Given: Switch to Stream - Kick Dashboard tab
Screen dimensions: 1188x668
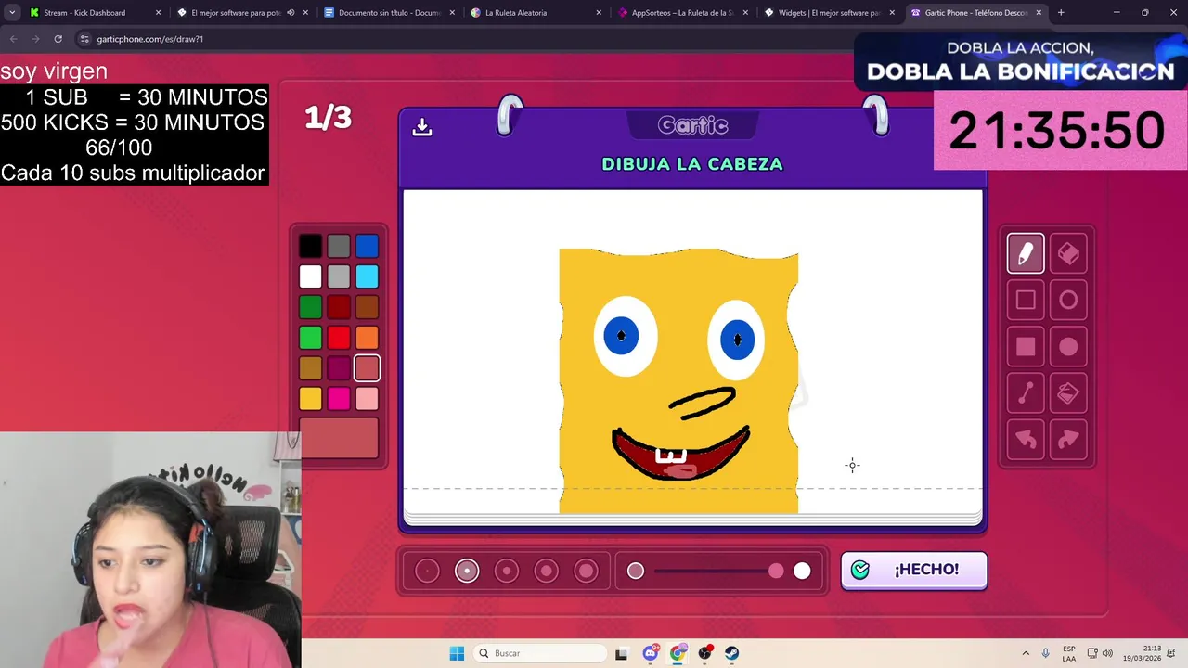Looking at the screenshot, I should click(x=96, y=13).
